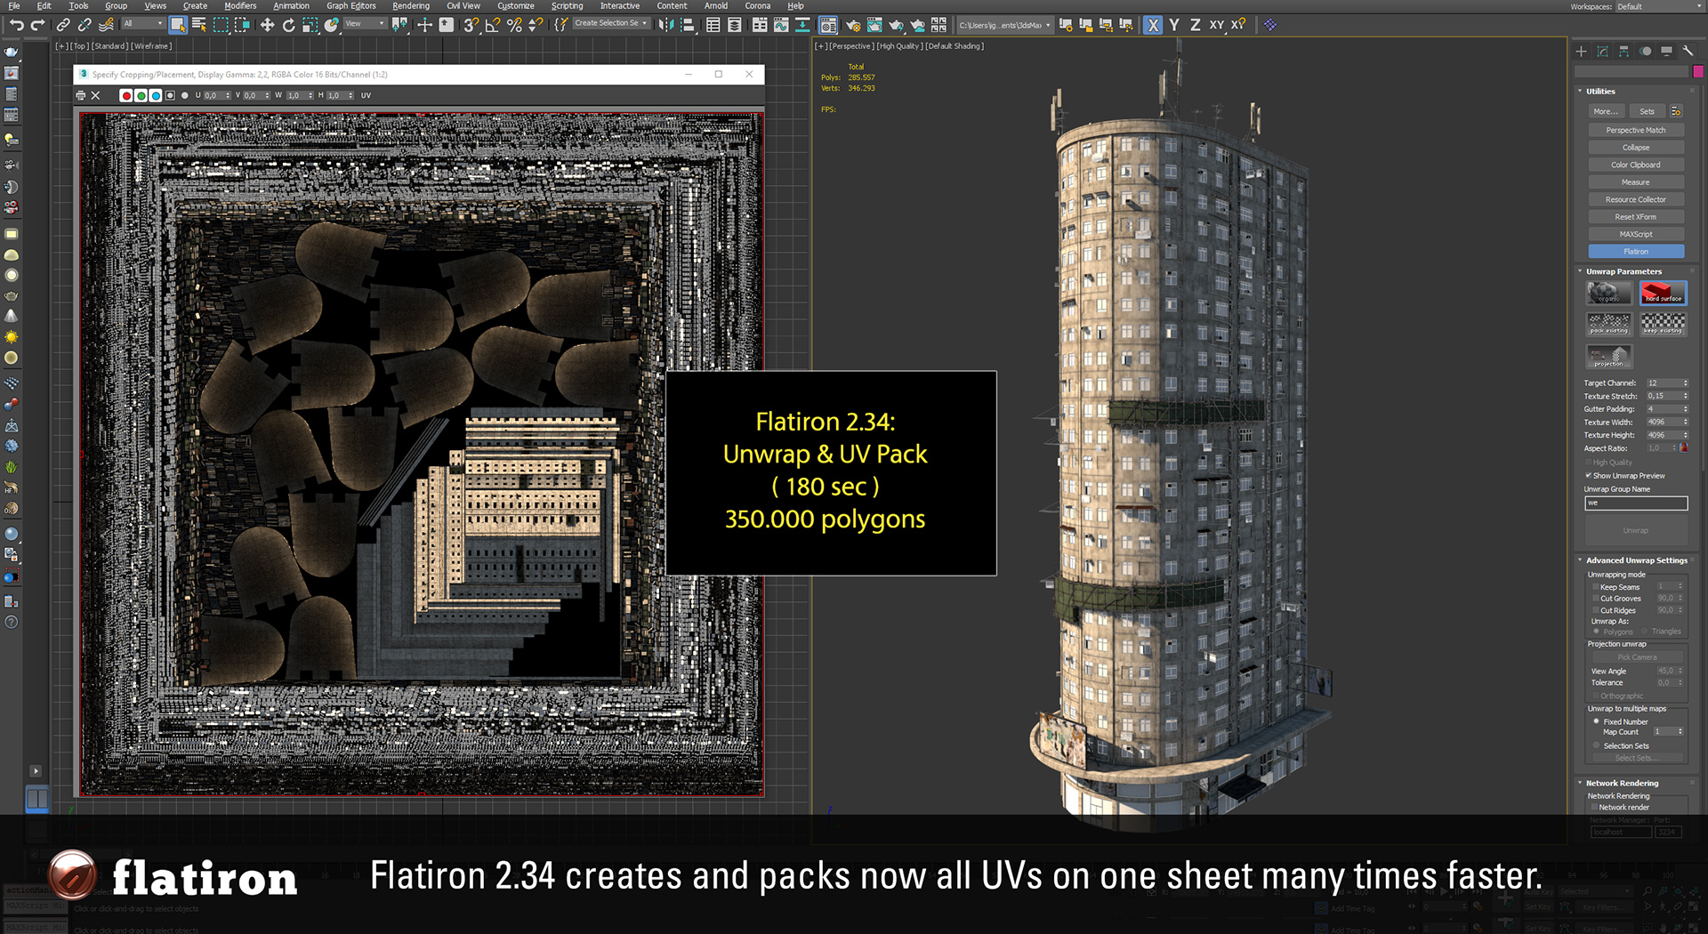Toggle the Angle Snap icon
The width and height of the screenshot is (1708, 934).
click(493, 25)
